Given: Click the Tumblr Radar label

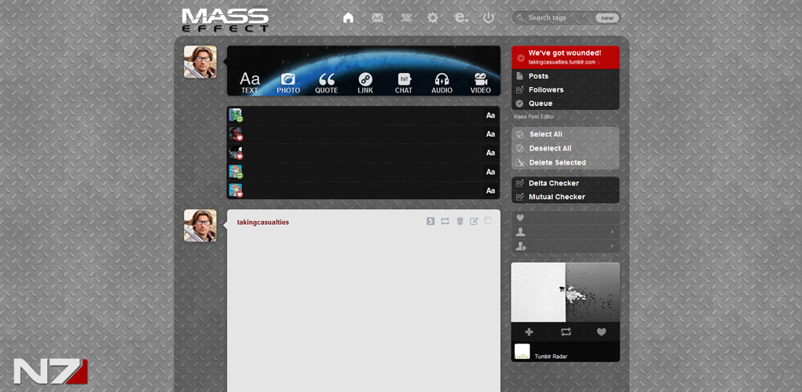Looking at the screenshot, I should 551,356.
